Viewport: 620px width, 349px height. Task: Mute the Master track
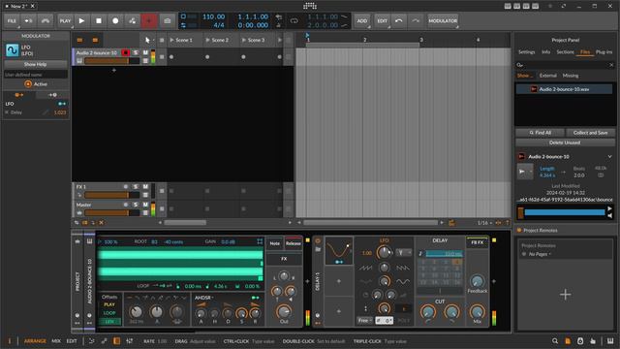(145, 205)
